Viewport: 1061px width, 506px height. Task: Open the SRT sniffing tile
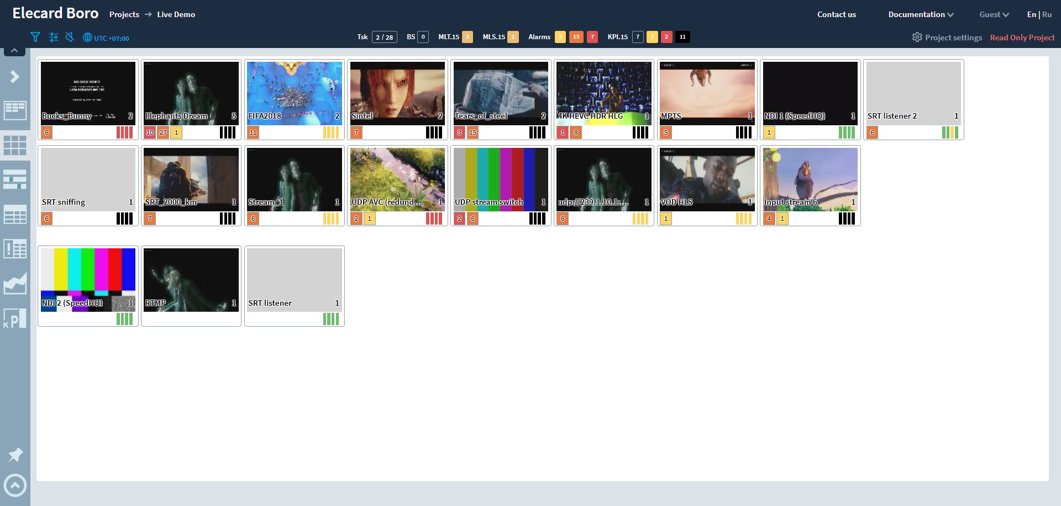tap(88, 179)
